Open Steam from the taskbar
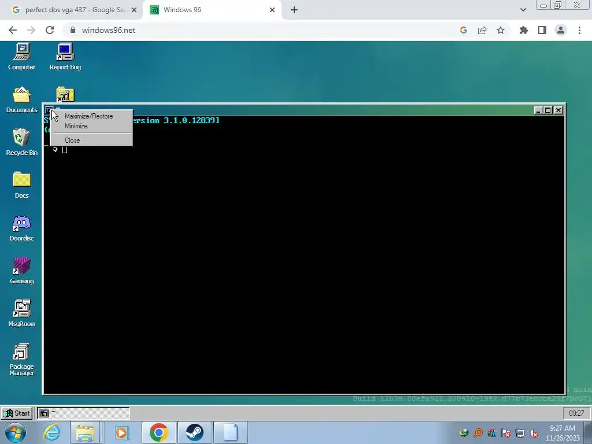This screenshot has width=592, height=444. [194, 432]
